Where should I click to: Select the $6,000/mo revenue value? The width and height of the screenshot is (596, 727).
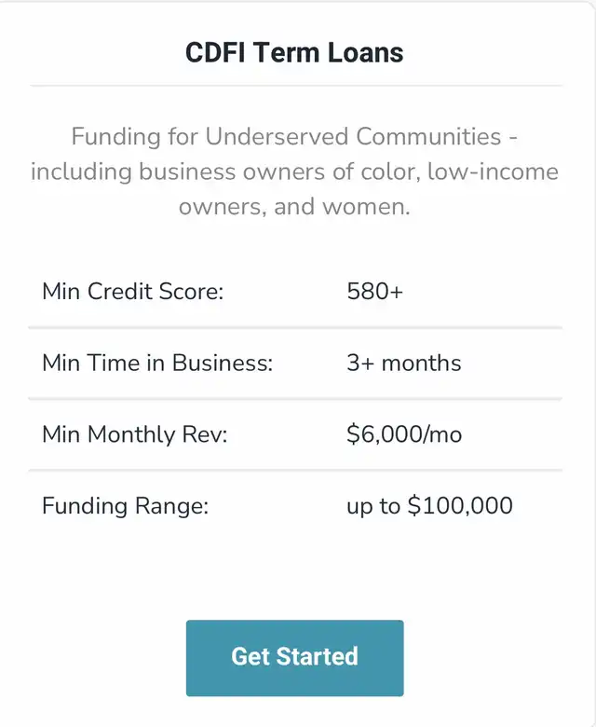point(404,434)
